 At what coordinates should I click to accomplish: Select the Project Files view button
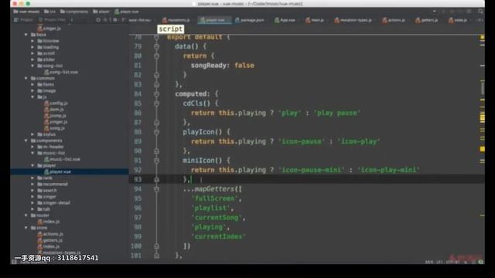pos(52,20)
